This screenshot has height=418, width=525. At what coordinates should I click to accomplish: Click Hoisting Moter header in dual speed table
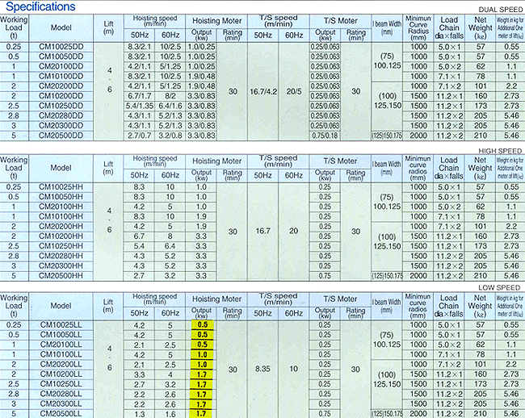216,21
